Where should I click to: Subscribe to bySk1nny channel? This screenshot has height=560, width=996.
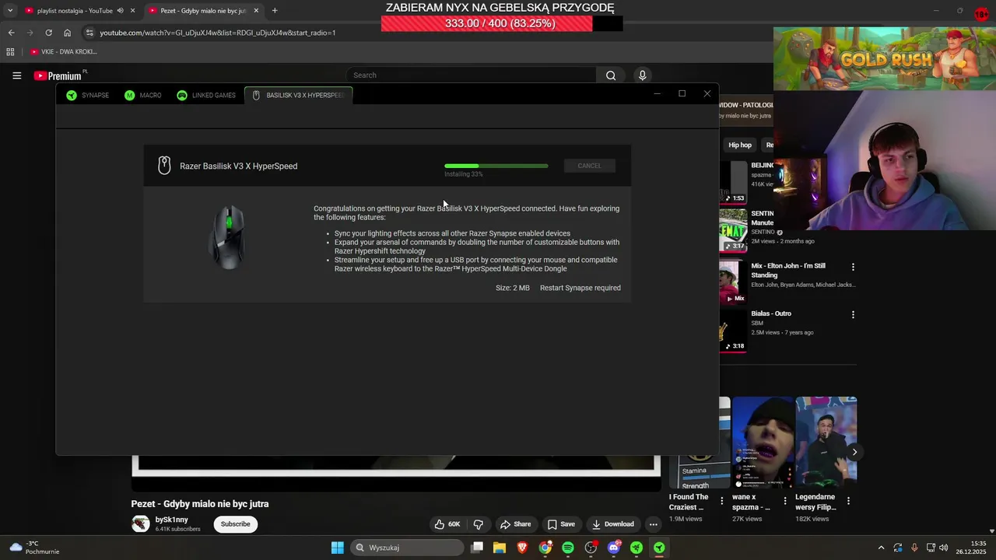[x=235, y=524]
